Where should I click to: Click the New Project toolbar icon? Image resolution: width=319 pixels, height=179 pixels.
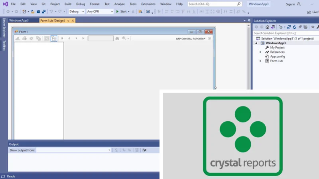tap(24, 12)
